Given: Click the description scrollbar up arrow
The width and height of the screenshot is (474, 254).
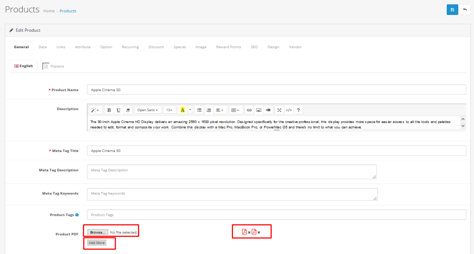Looking at the screenshot, I should [463, 119].
